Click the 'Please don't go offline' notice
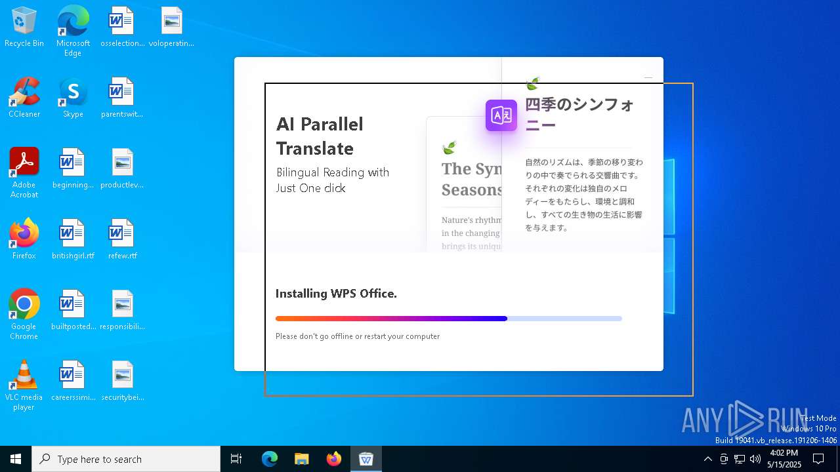Screen dimensions: 840x472 point(358,336)
